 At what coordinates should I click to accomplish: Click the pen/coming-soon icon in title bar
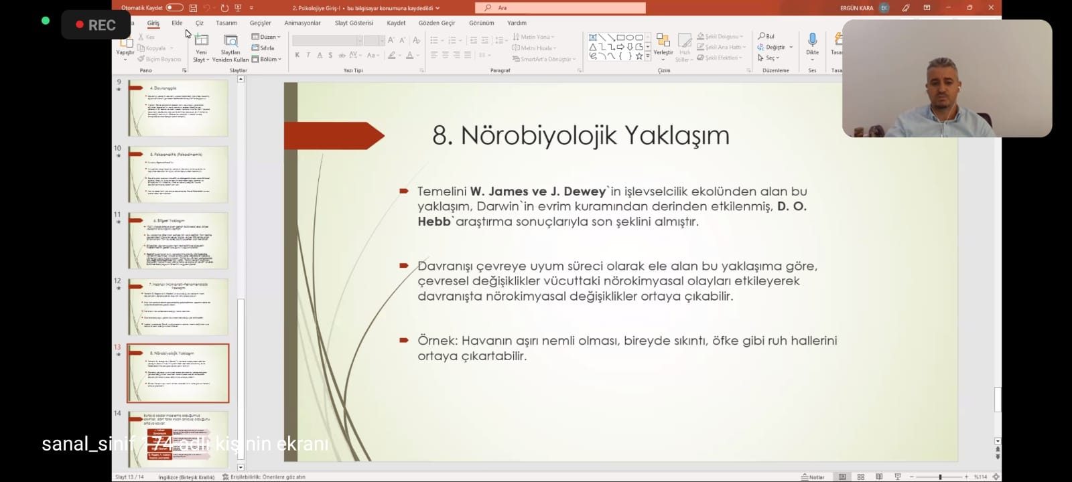pyautogui.click(x=906, y=7)
